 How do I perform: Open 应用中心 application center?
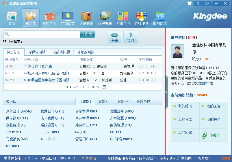[123, 18]
